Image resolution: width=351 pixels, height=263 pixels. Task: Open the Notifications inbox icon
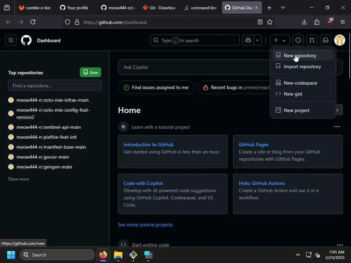(326, 40)
